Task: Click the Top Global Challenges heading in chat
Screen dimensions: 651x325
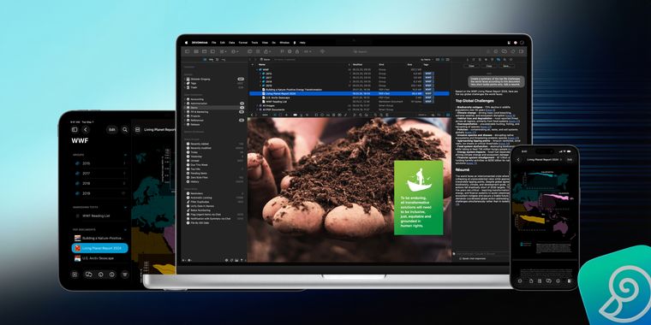Action: [x=475, y=100]
